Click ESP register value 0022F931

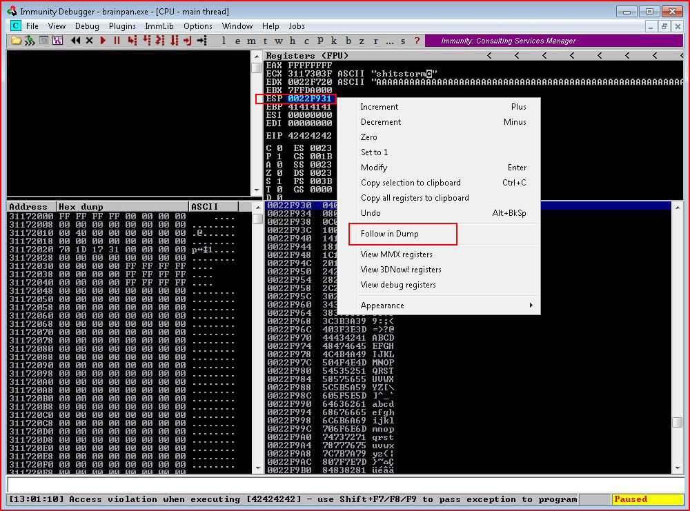pos(309,99)
